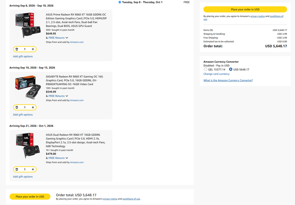
Task: Expand FREE Returns for GIGABYTE card
Action: click(x=58, y=96)
